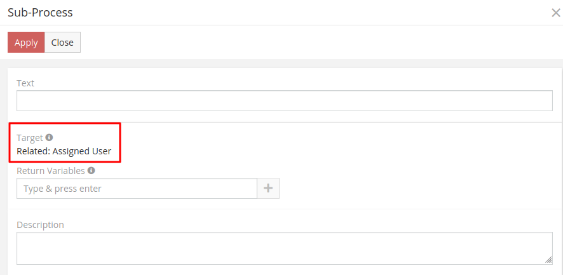Click the Text field label
Screen dimensions: 563x275
point(25,83)
